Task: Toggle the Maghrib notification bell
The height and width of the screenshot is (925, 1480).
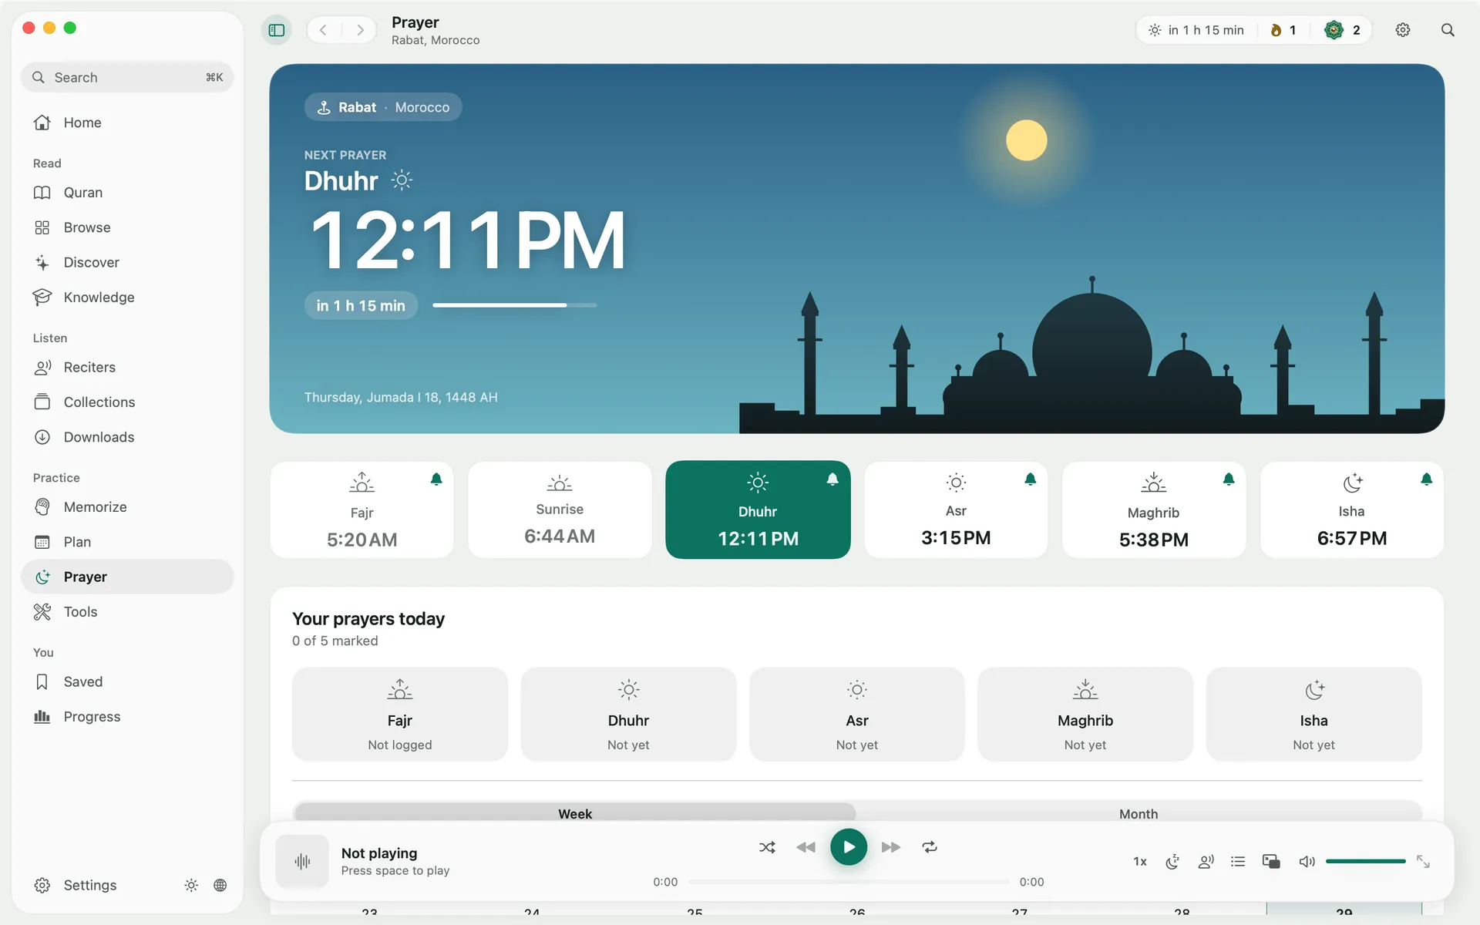Action: [x=1229, y=479]
